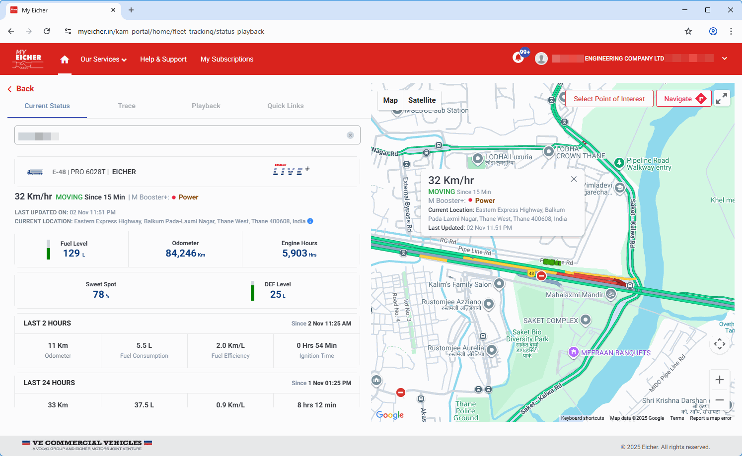The image size is (742, 456).
Task: Click the LAST 2 HOURS heading
Action: pyautogui.click(x=47, y=323)
